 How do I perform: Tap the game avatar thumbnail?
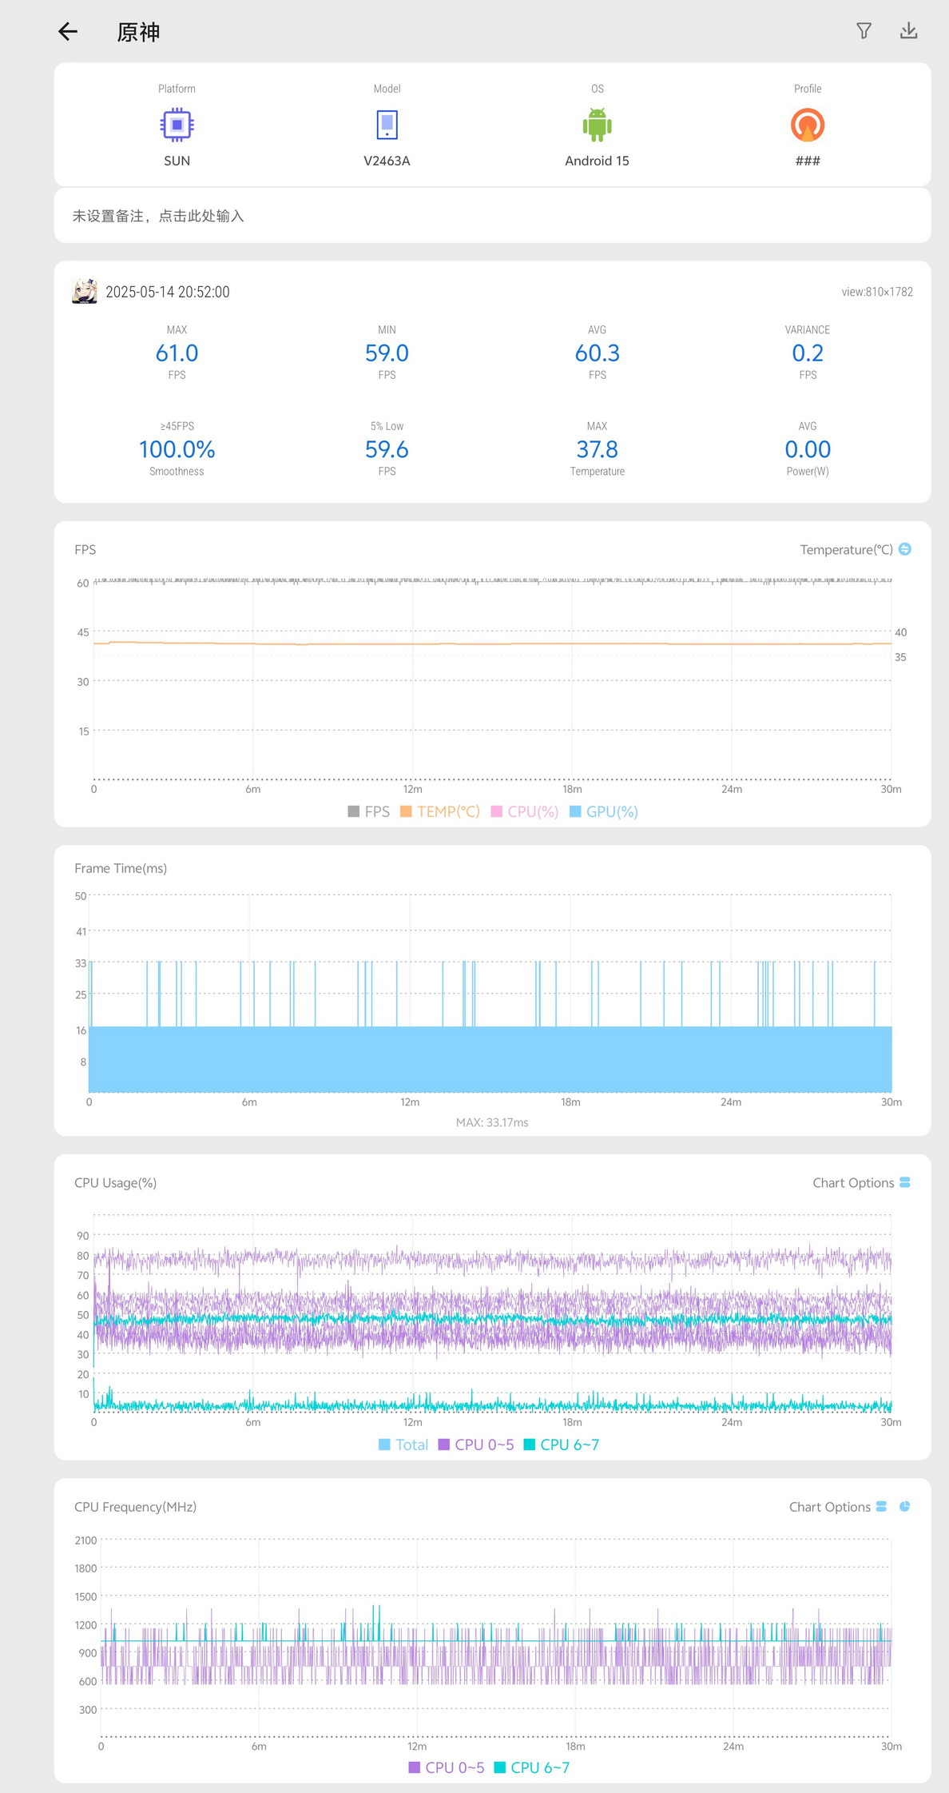85,291
